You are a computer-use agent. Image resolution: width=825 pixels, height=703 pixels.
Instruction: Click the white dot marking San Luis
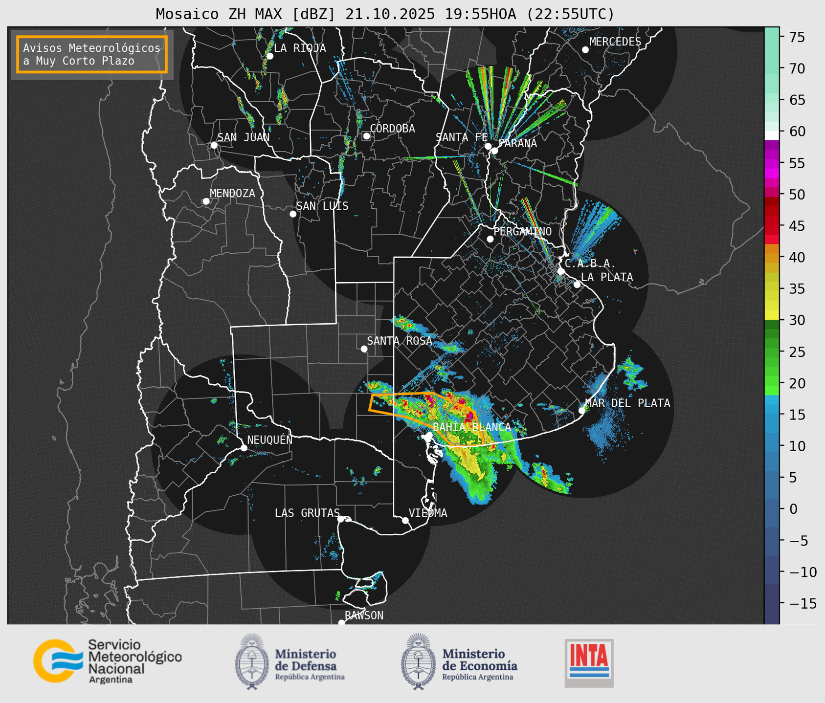pos(292,214)
